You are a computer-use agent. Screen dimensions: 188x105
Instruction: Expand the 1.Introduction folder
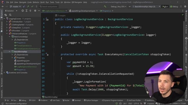point(7,22)
